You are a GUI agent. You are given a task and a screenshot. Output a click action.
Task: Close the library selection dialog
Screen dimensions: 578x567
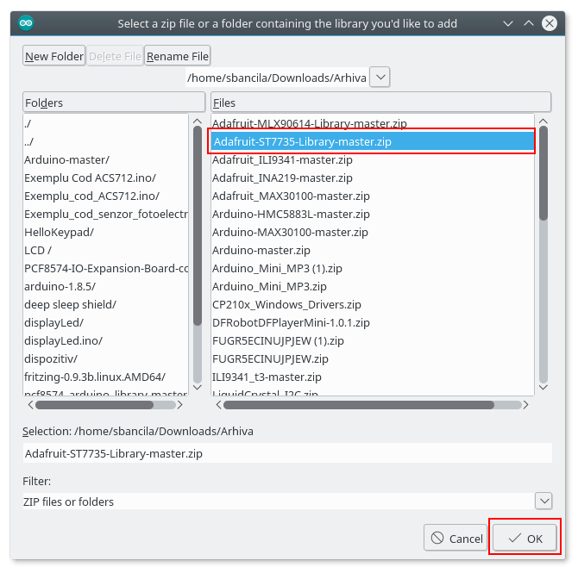pyautogui.click(x=550, y=23)
